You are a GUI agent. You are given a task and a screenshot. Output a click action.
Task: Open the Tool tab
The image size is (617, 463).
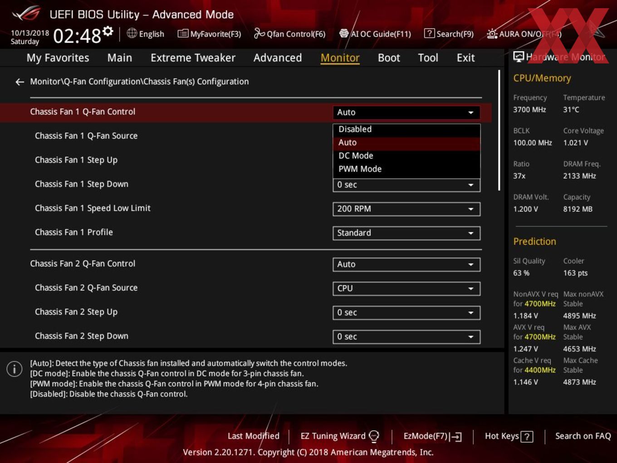[x=428, y=58]
